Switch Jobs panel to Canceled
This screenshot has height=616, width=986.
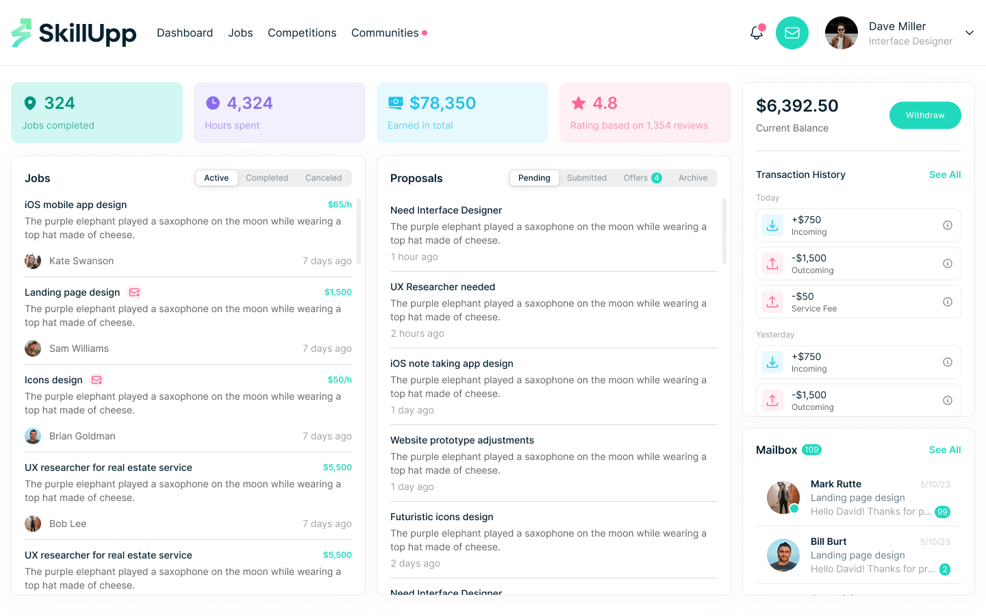click(323, 178)
